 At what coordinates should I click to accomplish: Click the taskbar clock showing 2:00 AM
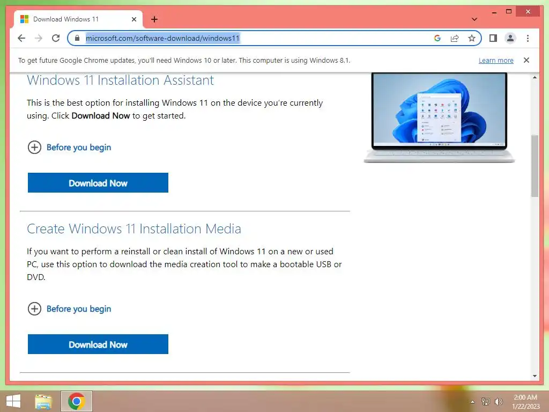click(x=525, y=402)
